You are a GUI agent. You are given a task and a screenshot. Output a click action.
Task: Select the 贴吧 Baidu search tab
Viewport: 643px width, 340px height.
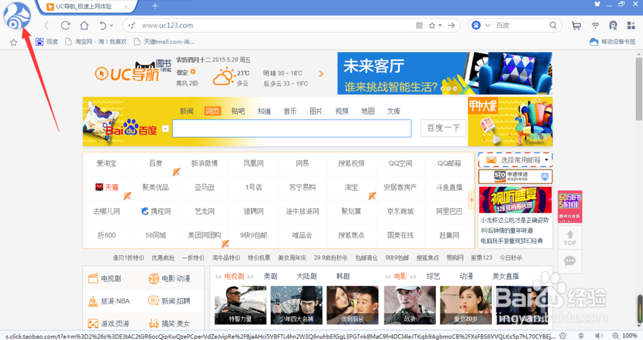pos(239,111)
